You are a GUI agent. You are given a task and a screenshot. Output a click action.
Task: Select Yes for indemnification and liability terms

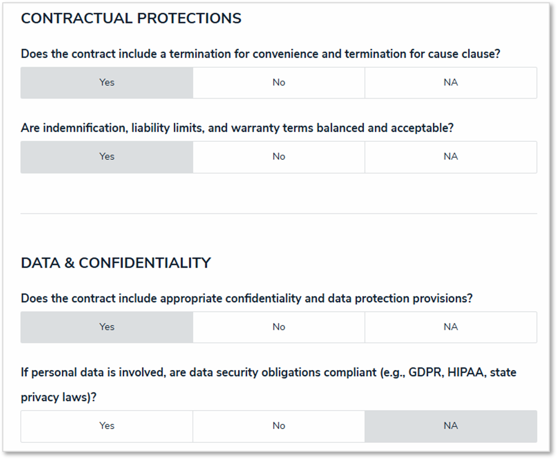(107, 157)
